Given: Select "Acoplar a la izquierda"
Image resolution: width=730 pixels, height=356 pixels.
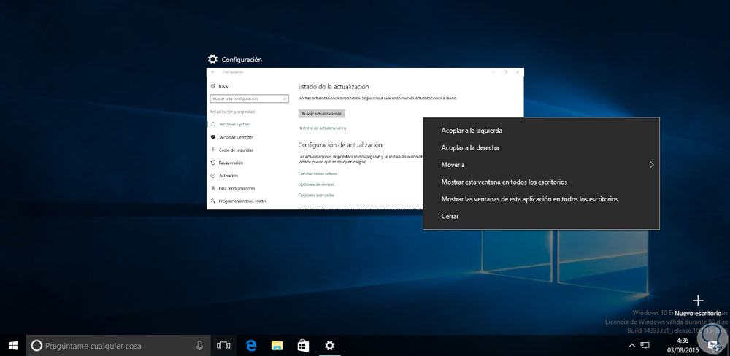Looking at the screenshot, I should point(472,131).
